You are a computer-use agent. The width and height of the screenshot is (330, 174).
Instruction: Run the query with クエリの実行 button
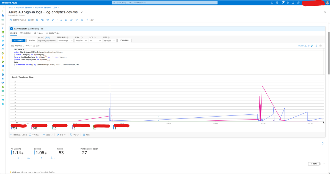(x=18, y=40)
